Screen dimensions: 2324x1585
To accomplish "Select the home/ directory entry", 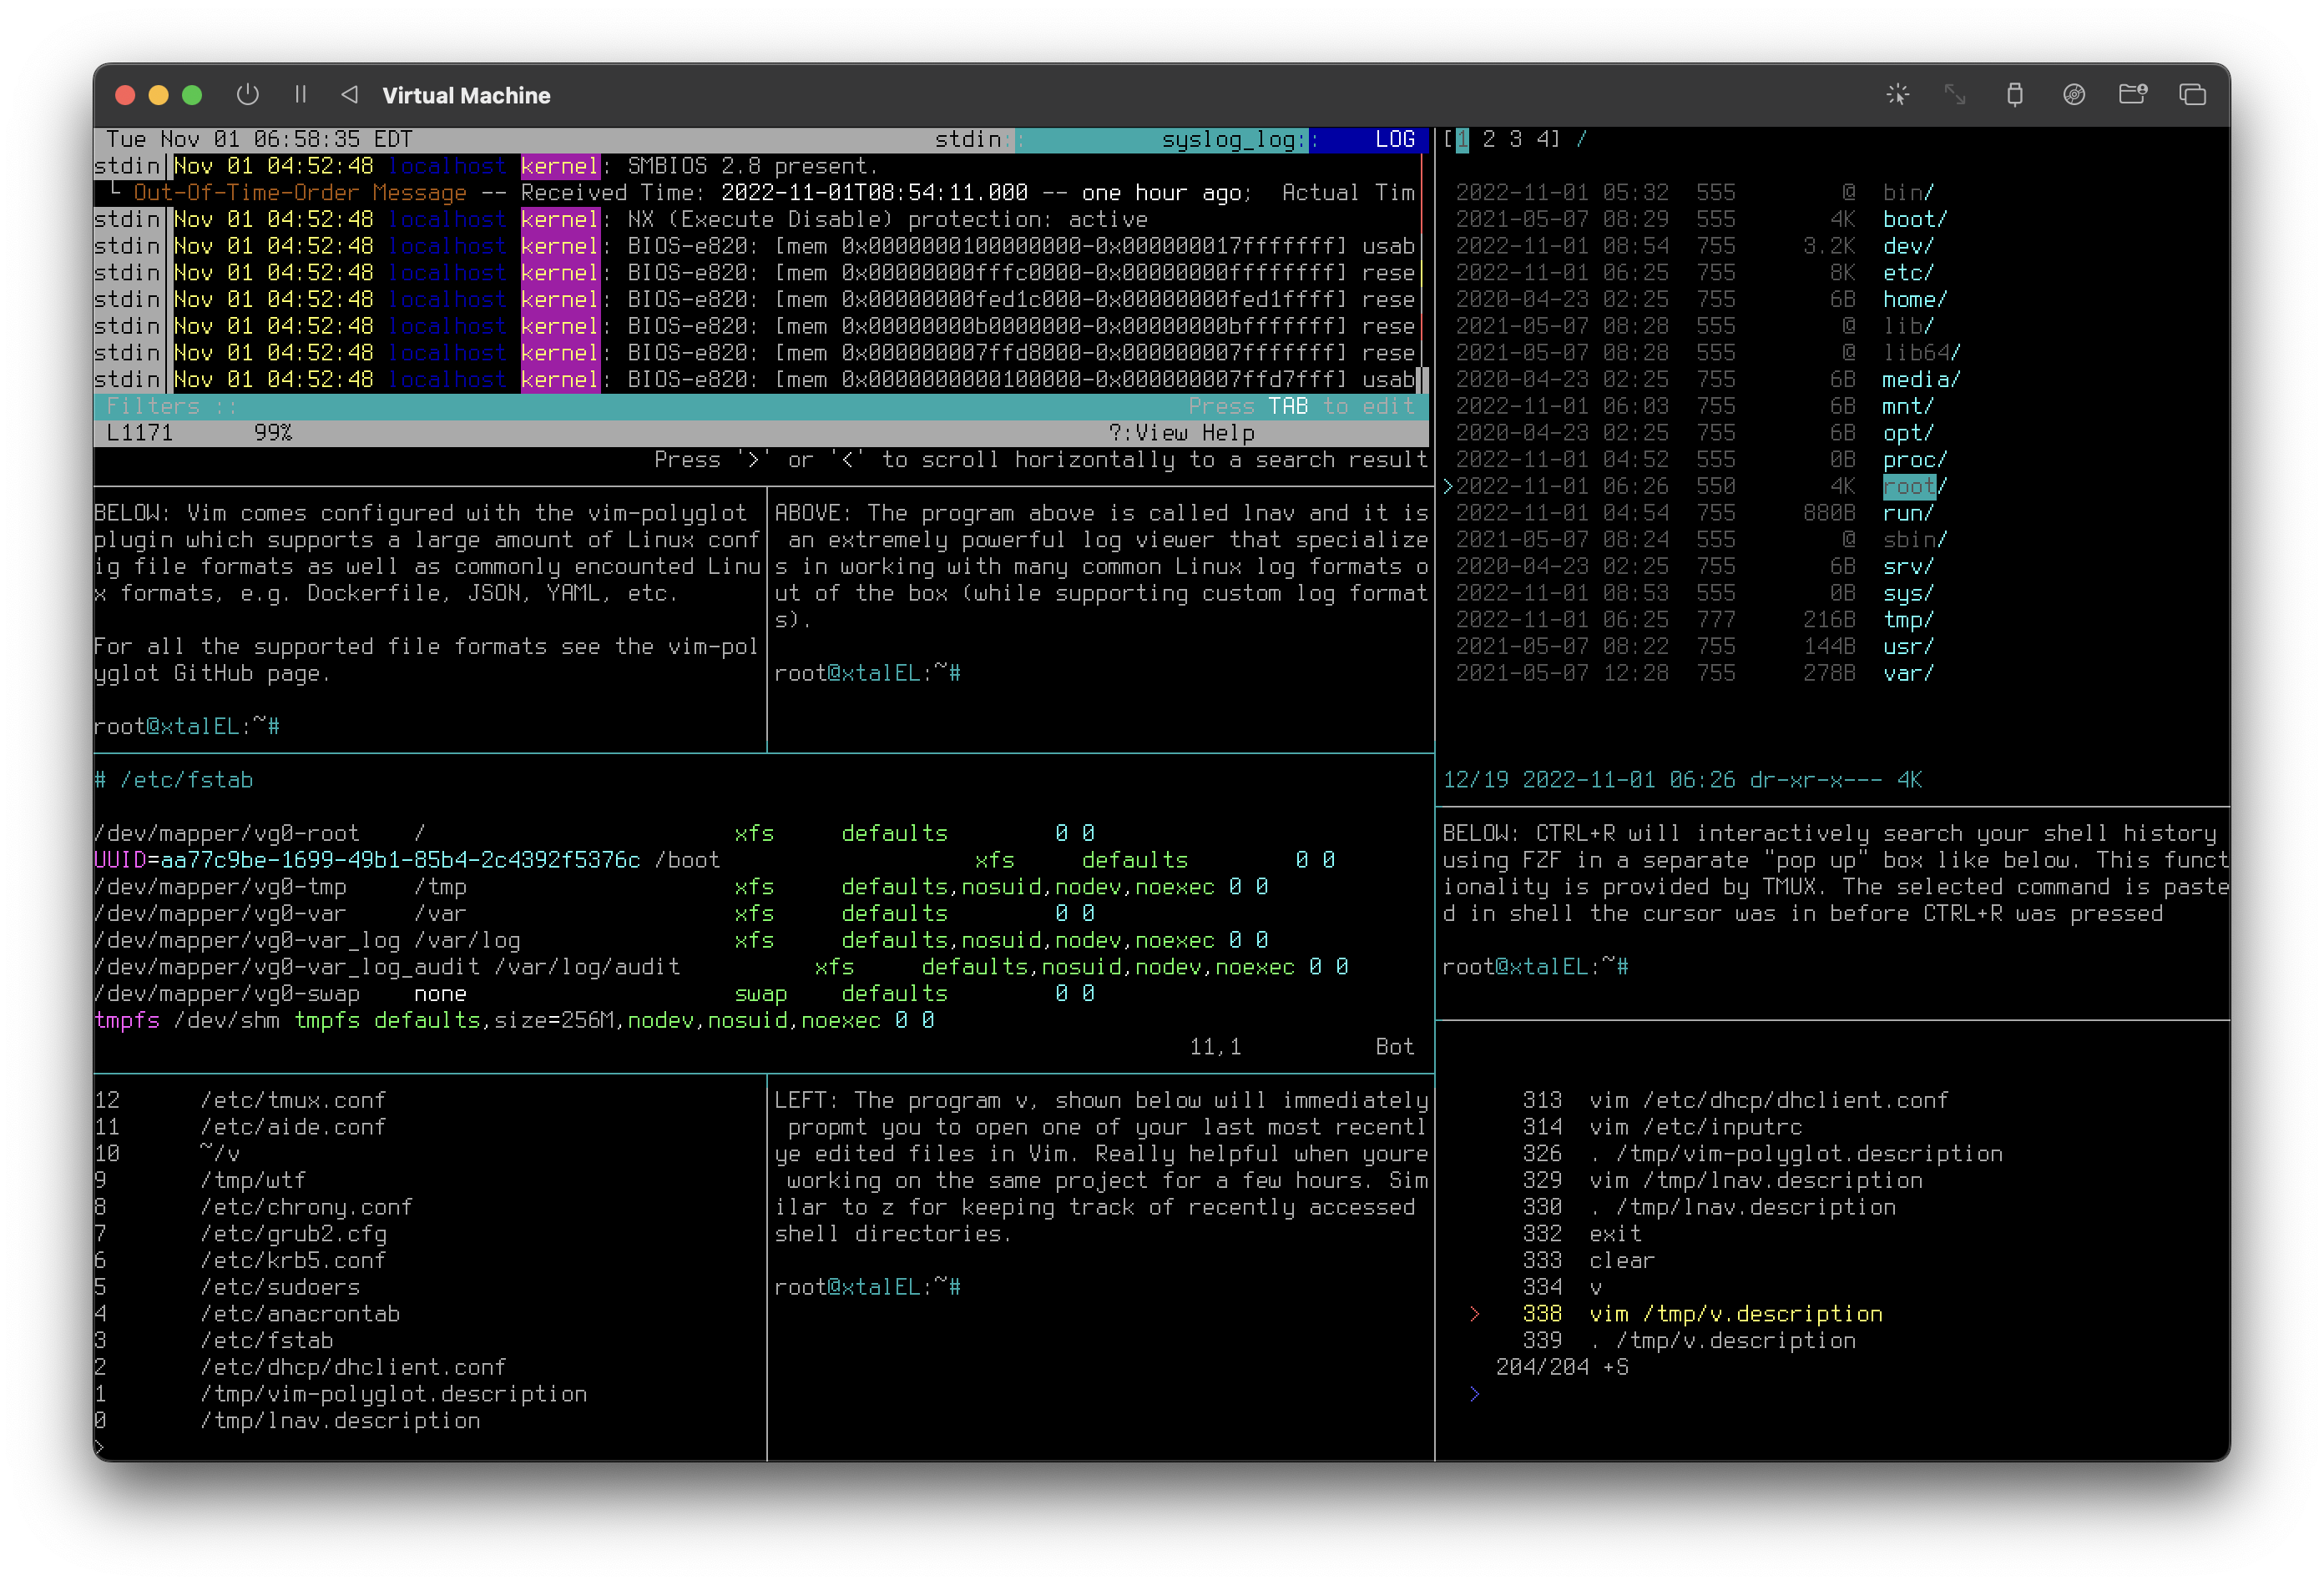I will click(1914, 299).
